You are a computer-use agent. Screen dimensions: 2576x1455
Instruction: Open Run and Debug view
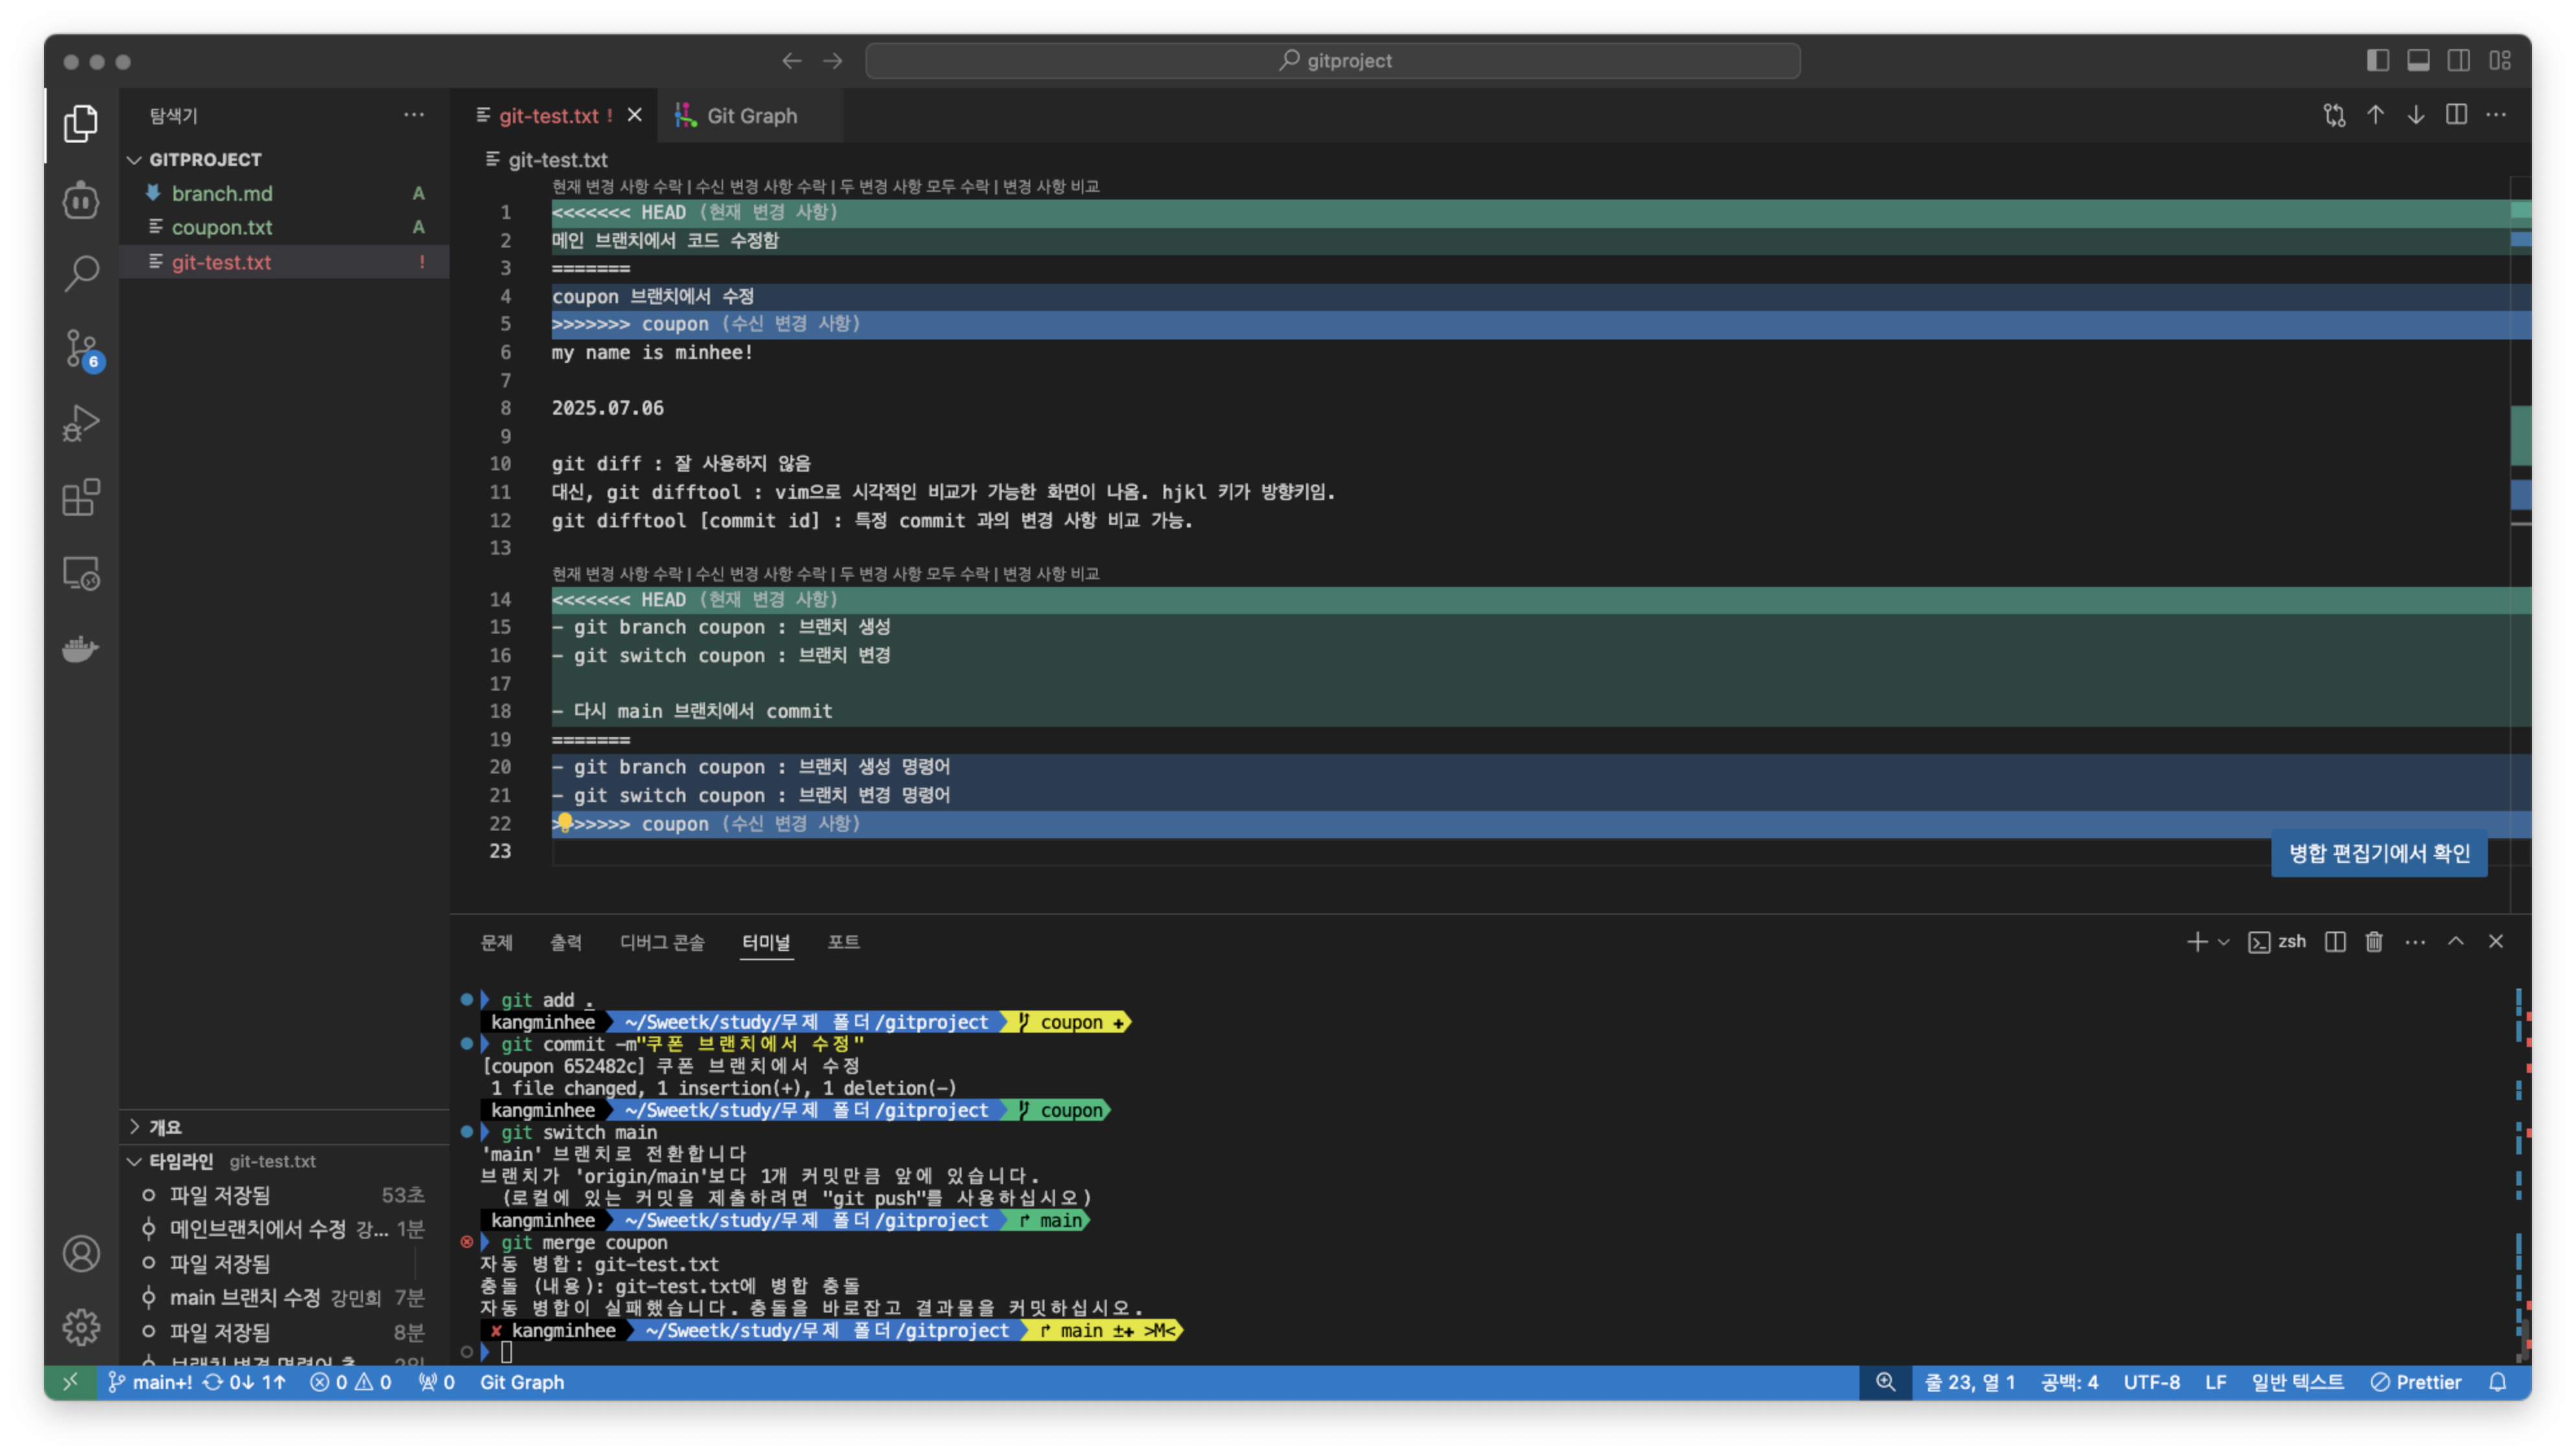click(x=81, y=422)
